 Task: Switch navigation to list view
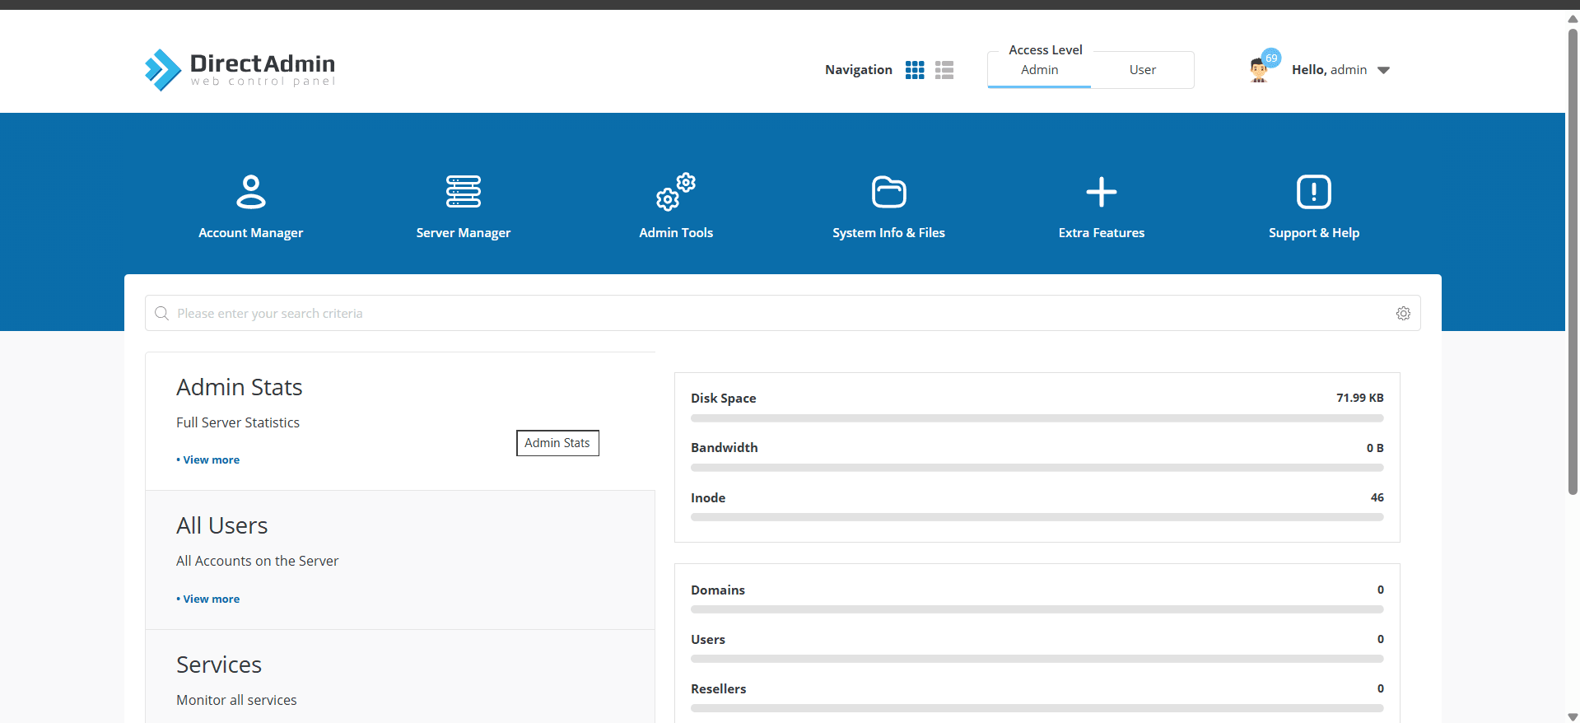[944, 70]
